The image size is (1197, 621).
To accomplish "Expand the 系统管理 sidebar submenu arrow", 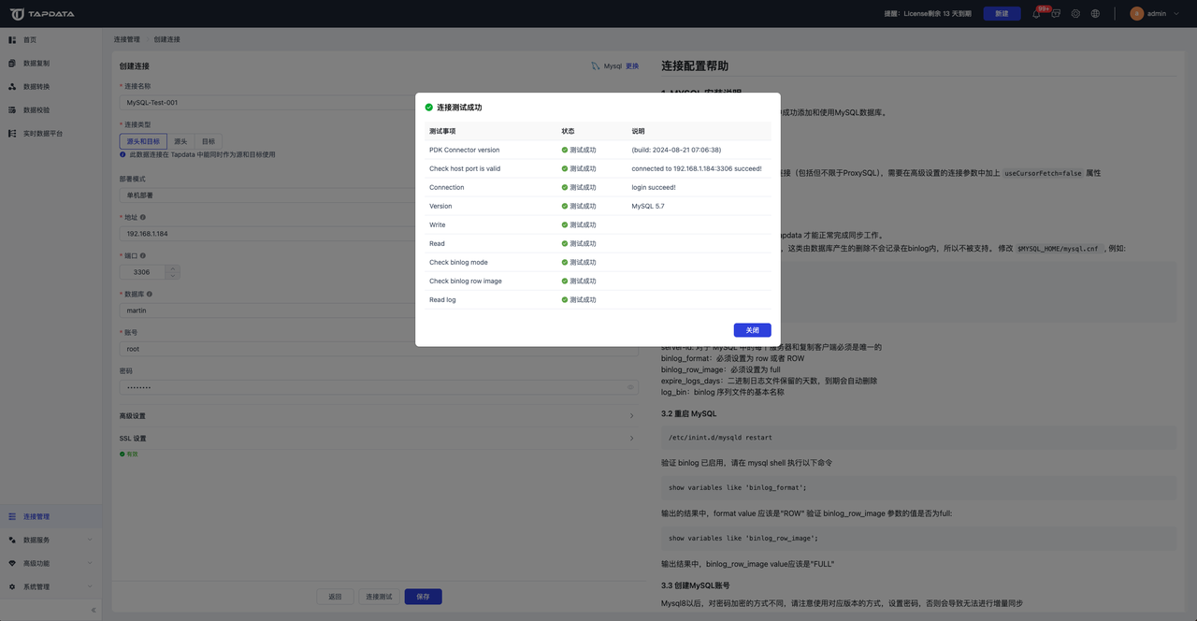I will tap(90, 586).
